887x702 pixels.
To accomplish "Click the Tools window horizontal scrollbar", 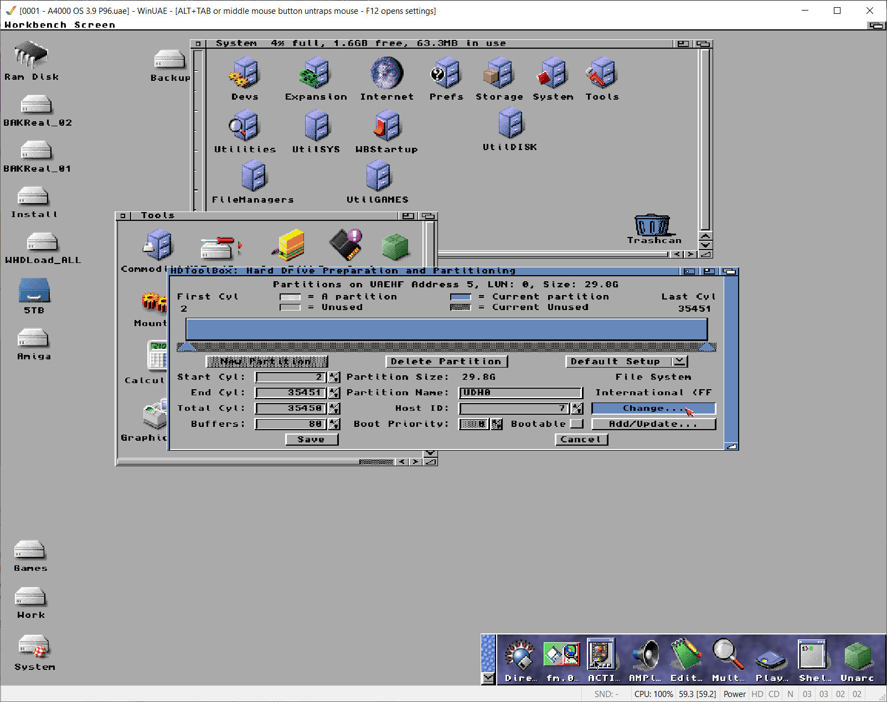I will point(255,461).
